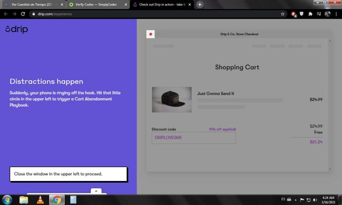Click the black cap product thumbnail
Image resolution: width=342 pixels, height=205 pixels.
click(x=172, y=99)
